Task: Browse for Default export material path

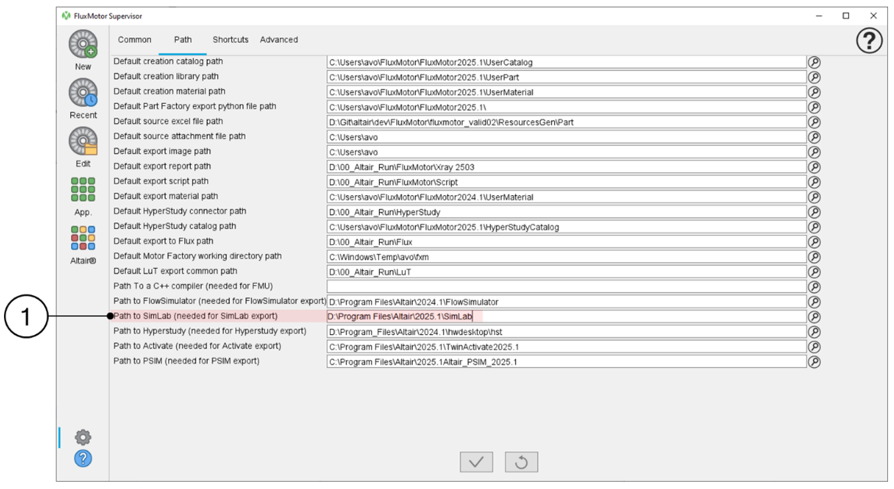Action: (x=814, y=197)
